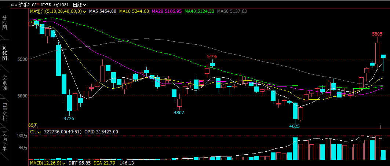Screen dimensions: 390x166
Task: Click the MA60 5137.63 value
Action: 232,11
